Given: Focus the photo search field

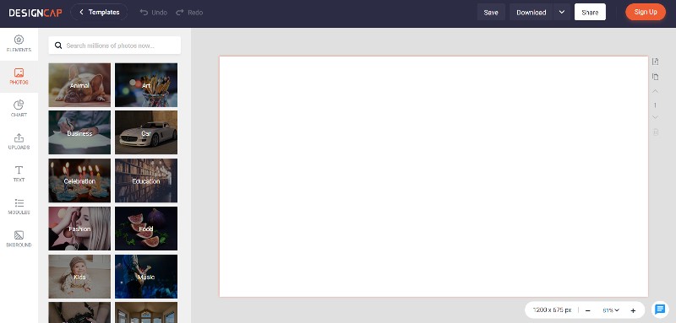Looking at the screenshot, I should point(115,46).
